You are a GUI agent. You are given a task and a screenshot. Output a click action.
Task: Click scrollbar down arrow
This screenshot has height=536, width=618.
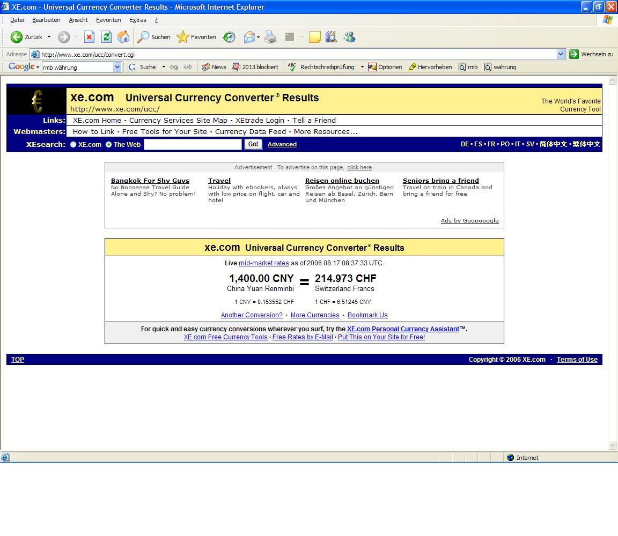tap(612, 445)
